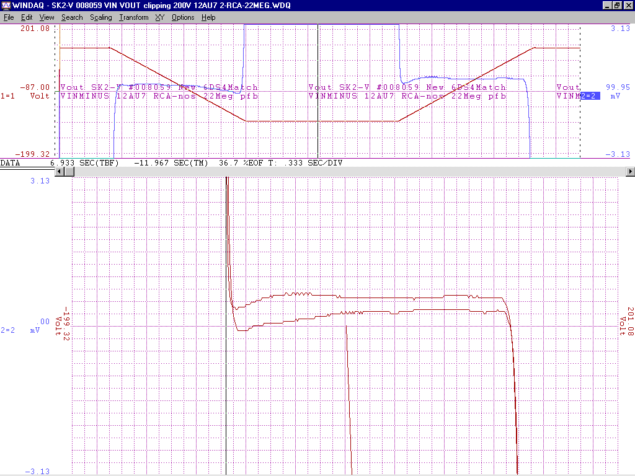Open the Edit menu
The width and height of the screenshot is (635, 476).
point(27,17)
